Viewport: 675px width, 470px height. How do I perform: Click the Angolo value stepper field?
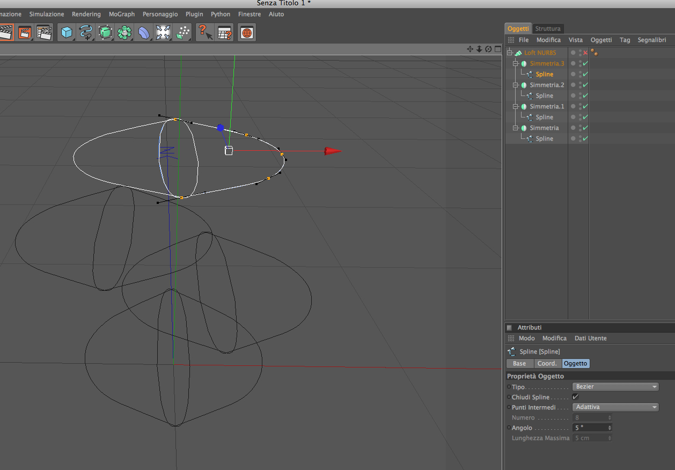click(x=592, y=428)
